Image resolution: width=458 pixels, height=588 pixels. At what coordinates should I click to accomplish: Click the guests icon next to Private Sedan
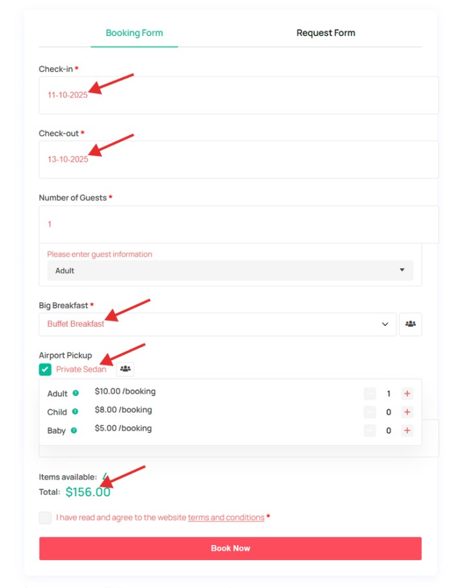click(x=125, y=369)
